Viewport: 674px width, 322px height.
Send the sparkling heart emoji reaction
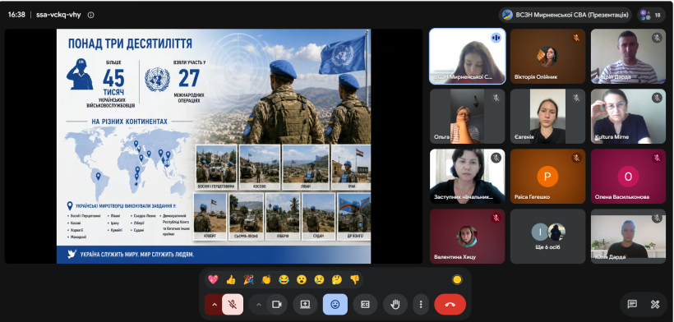213,279
